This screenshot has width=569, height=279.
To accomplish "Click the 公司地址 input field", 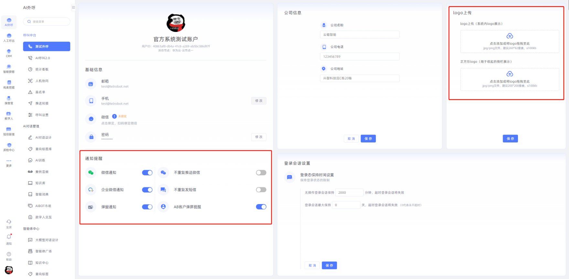I will (360, 78).
